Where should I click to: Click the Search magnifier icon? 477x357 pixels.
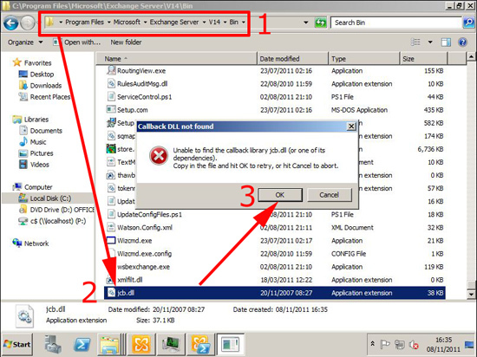click(469, 23)
